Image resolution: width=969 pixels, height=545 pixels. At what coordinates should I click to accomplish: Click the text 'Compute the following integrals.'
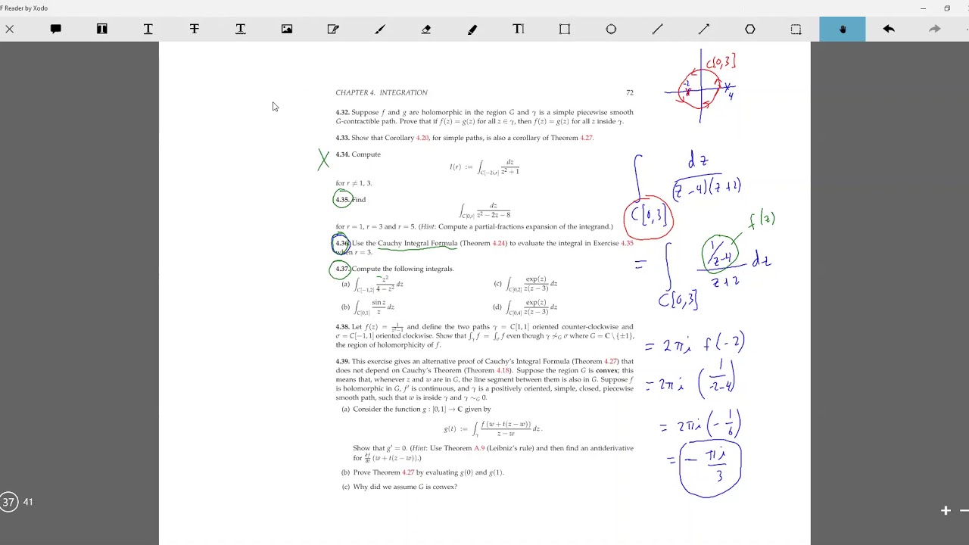403,269
